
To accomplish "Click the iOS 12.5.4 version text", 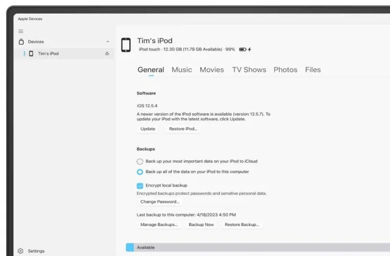I will (x=147, y=106).
